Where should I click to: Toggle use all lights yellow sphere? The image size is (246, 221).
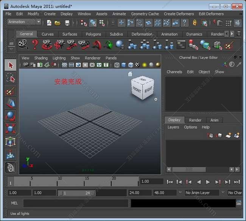tap(144, 65)
